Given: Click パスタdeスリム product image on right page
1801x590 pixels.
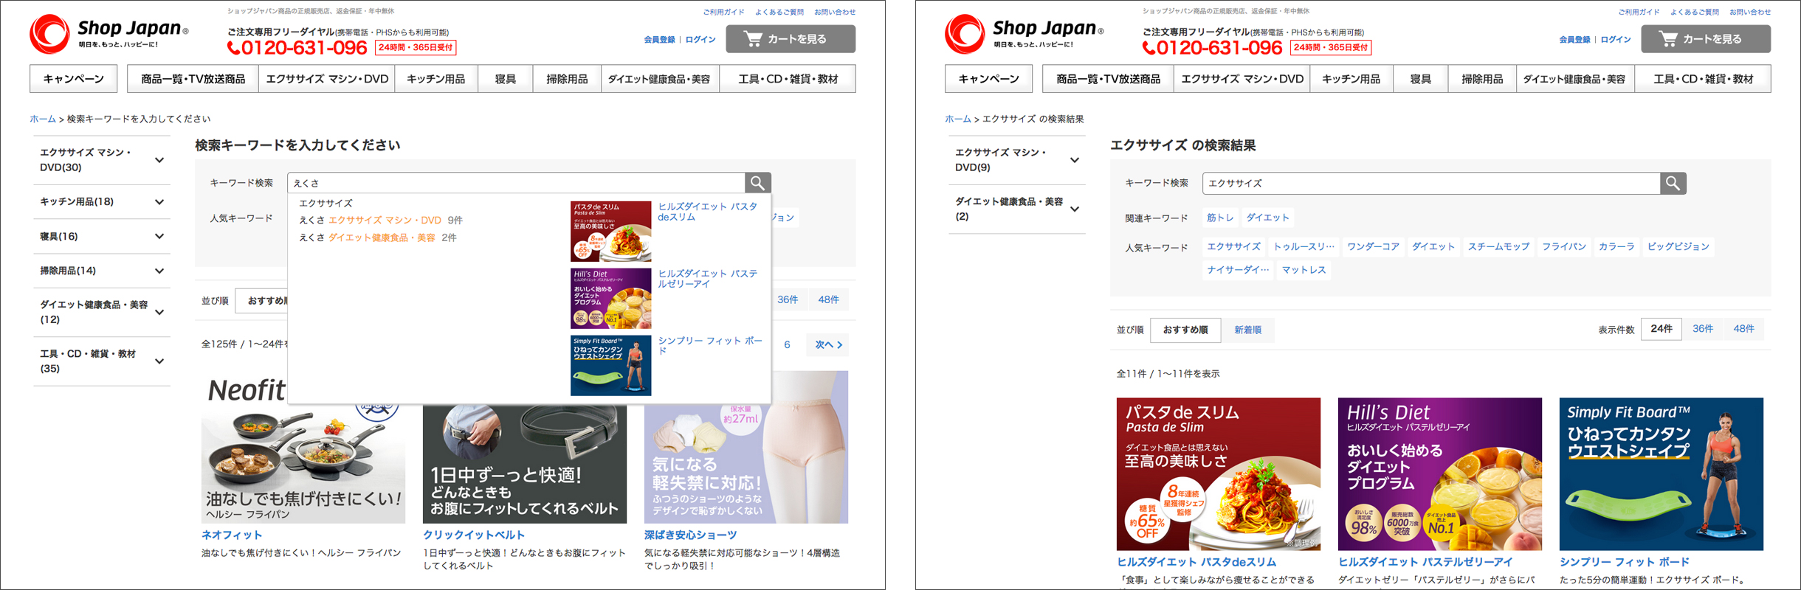Looking at the screenshot, I should coord(1219,474).
